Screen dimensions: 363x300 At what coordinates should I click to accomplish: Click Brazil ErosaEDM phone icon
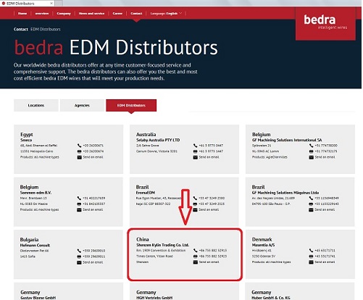195,198
